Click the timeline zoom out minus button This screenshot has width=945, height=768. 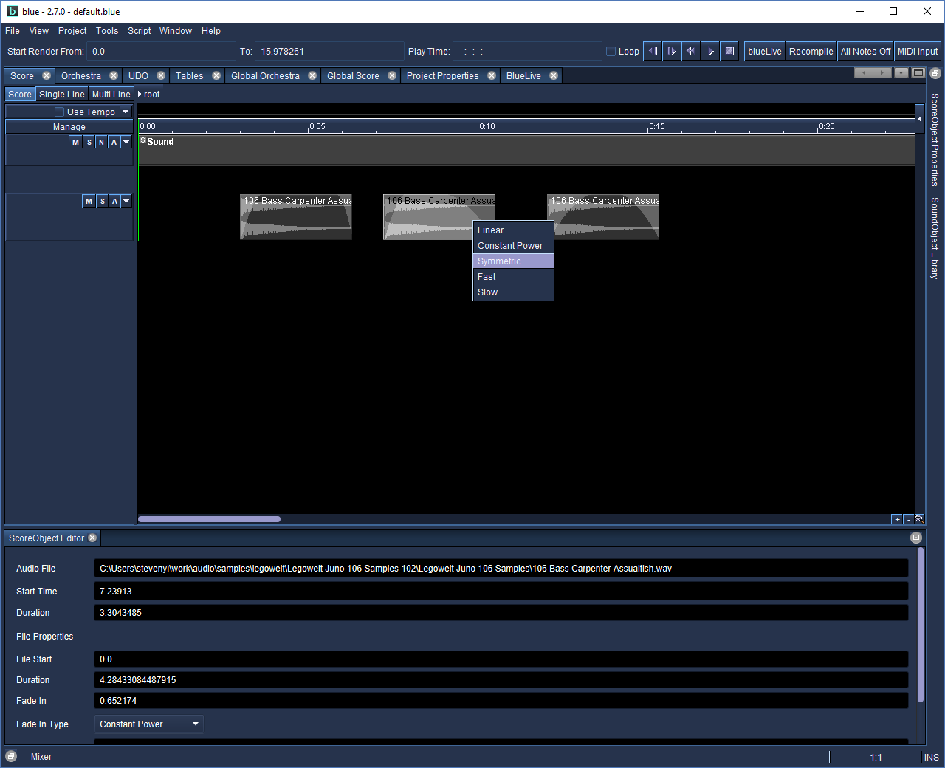point(909,520)
